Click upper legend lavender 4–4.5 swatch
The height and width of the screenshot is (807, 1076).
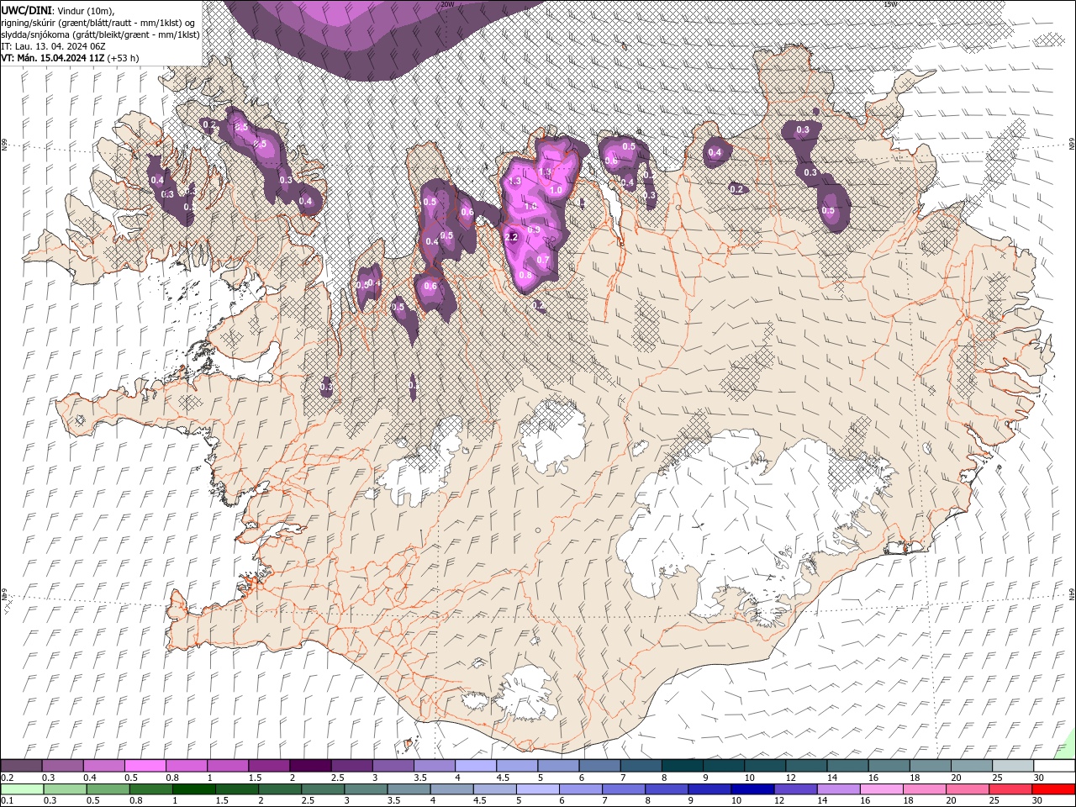(x=474, y=766)
